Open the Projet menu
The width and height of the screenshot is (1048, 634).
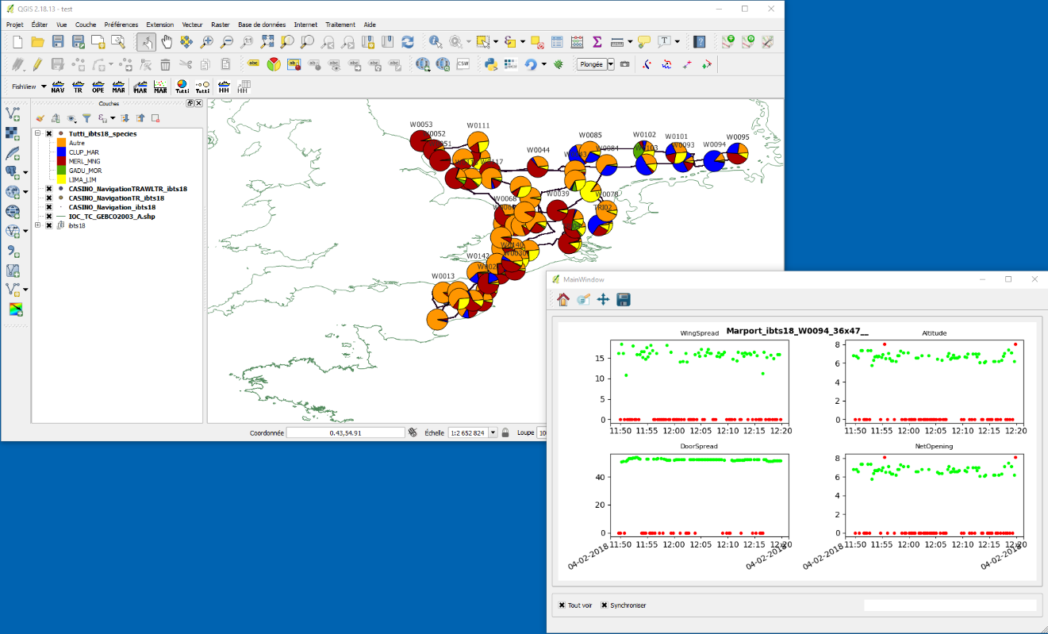pyautogui.click(x=15, y=25)
